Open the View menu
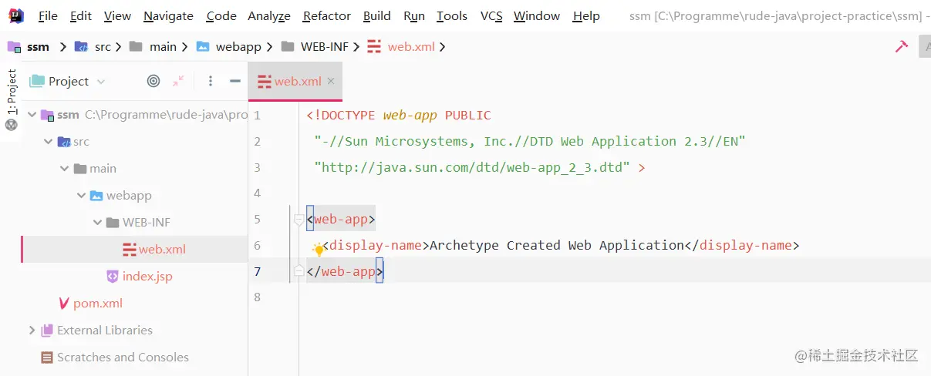The height and width of the screenshot is (376, 931). [117, 15]
